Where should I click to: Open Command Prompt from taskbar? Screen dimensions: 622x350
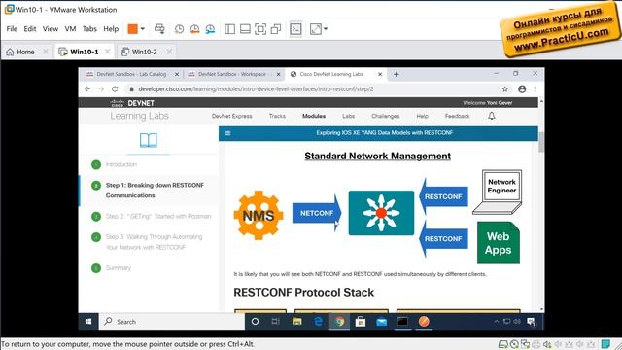click(402, 322)
